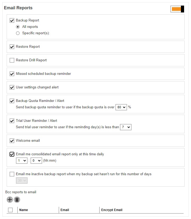This screenshot has height=219, width=191.
Task: Select the Specific report(s) radio button
Action: [18, 33]
